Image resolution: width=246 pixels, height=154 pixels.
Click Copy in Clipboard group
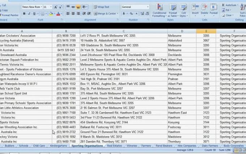[x=4, y=10]
